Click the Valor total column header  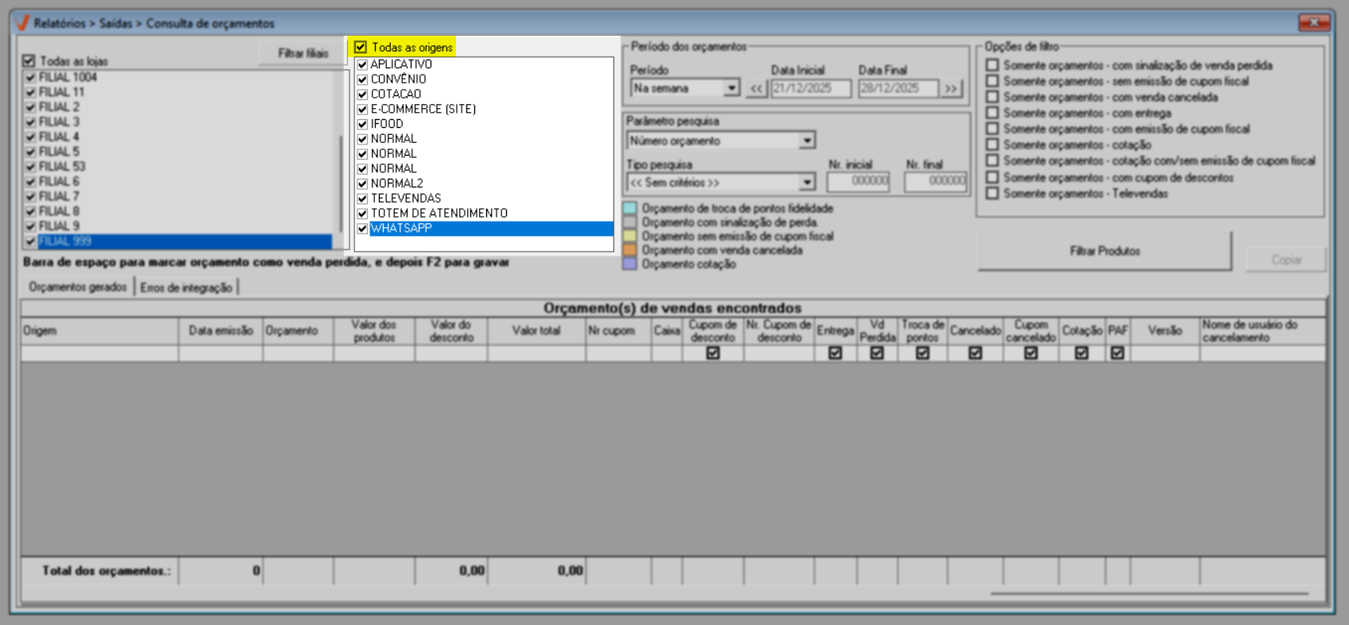click(536, 331)
